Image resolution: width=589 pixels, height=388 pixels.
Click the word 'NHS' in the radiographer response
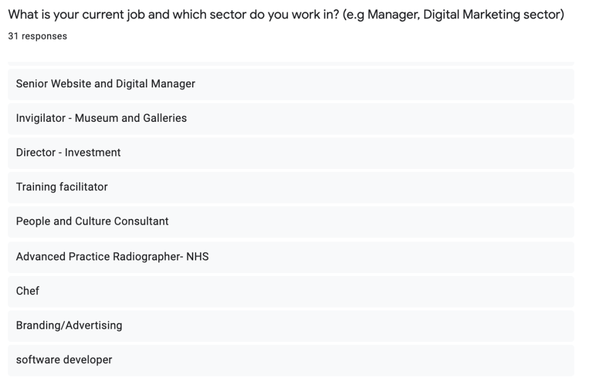tap(197, 257)
